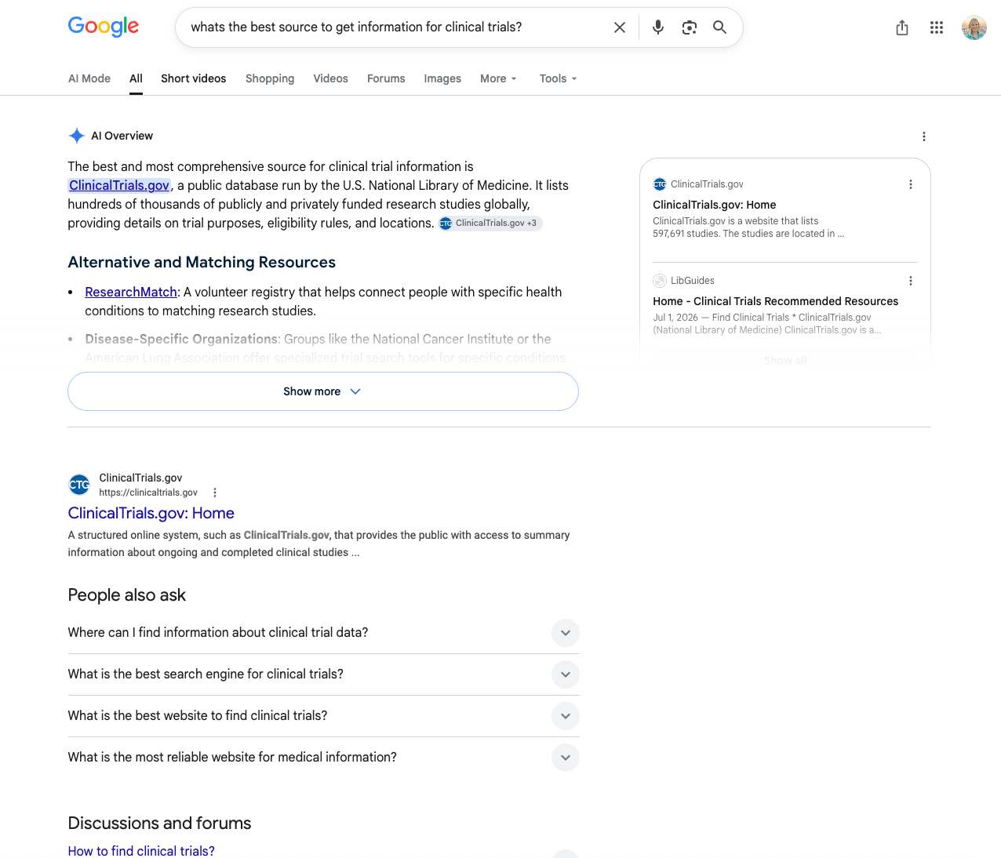Click the ClinicalTrials.gov favicon in sources card
This screenshot has width=1001, height=858.
660,184
